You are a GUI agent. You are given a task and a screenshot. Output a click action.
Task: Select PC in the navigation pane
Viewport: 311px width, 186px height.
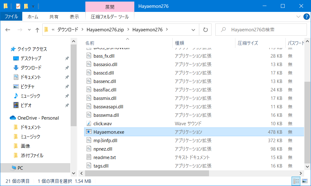20,168
